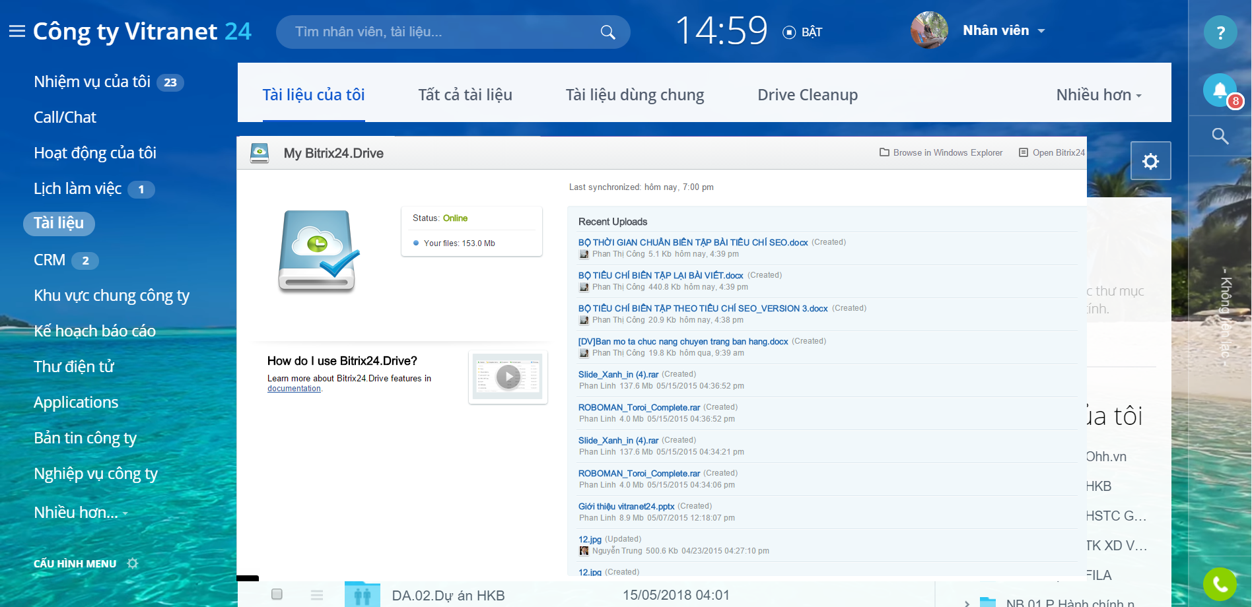Open Thư điện tử sidebar item
This screenshot has height=607, width=1252.
pos(74,367)
